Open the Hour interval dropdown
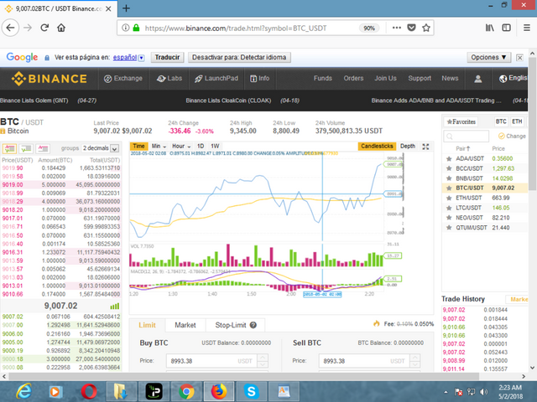The height and width of the screenshot is (402, 537). tap(181, 146)
